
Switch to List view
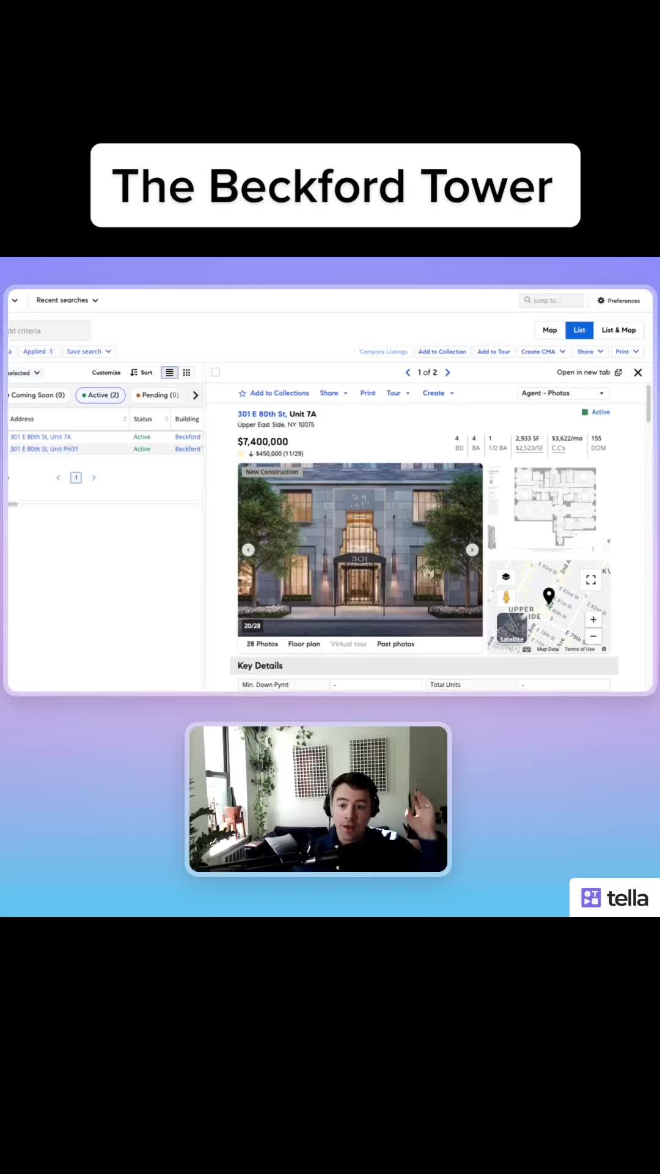(579, 330)
